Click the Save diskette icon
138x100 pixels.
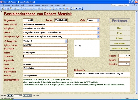pyautogui.click(x=8, y=8)
